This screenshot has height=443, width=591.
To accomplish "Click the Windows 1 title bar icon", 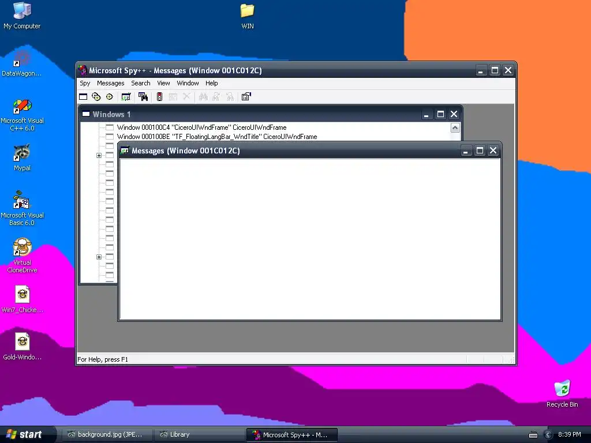I will pos(86,114).
